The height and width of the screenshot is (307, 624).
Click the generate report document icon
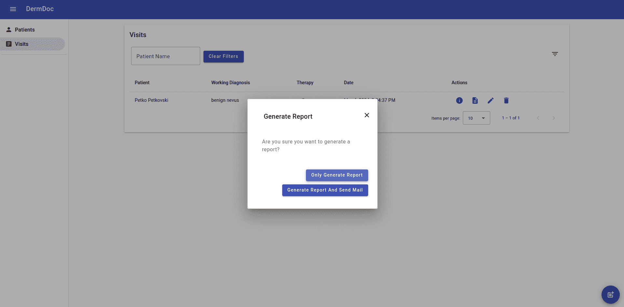click(x=475, y=100)
